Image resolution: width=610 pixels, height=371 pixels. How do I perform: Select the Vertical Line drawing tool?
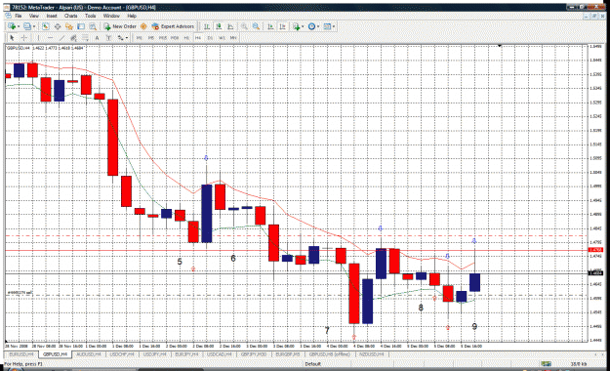tap(38, 38)
